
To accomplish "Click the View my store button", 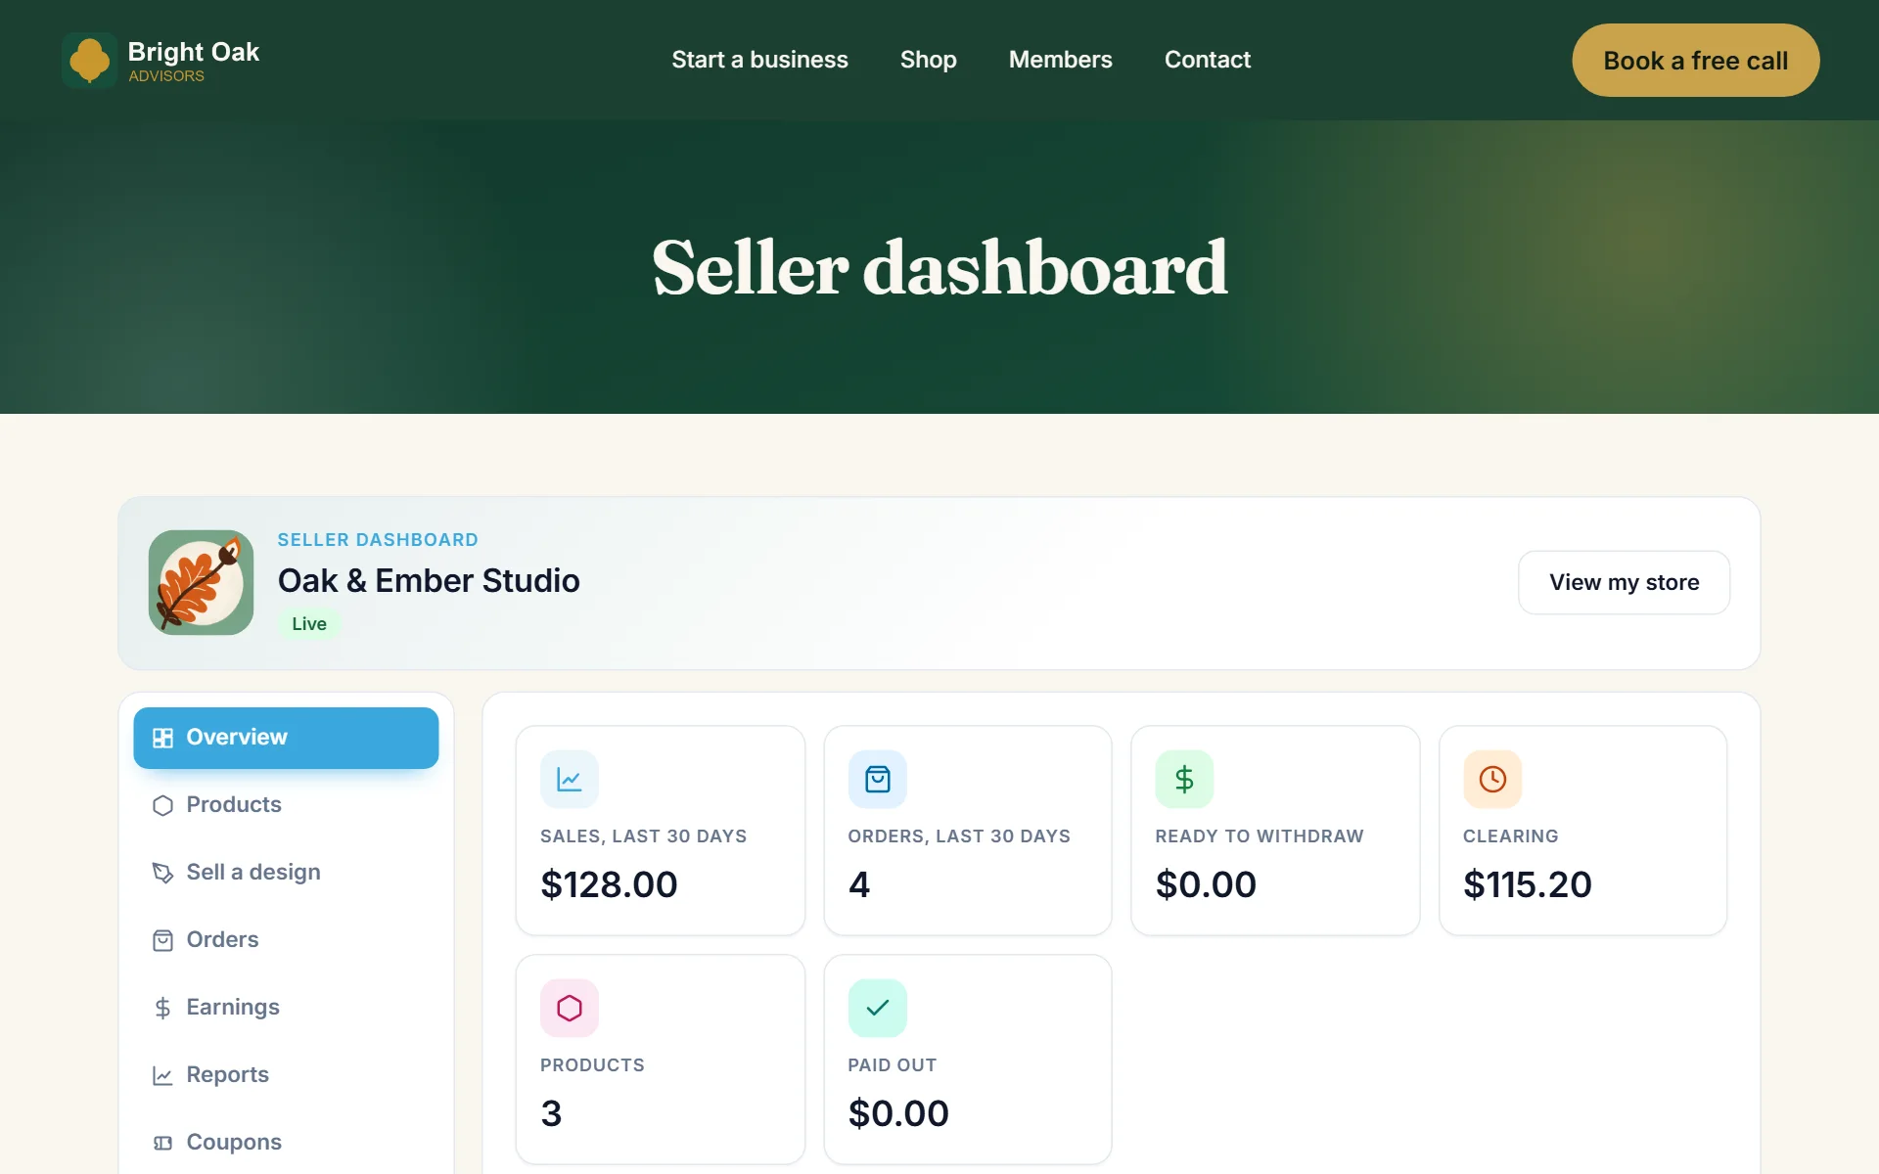I will click(x=1624, y=582).
